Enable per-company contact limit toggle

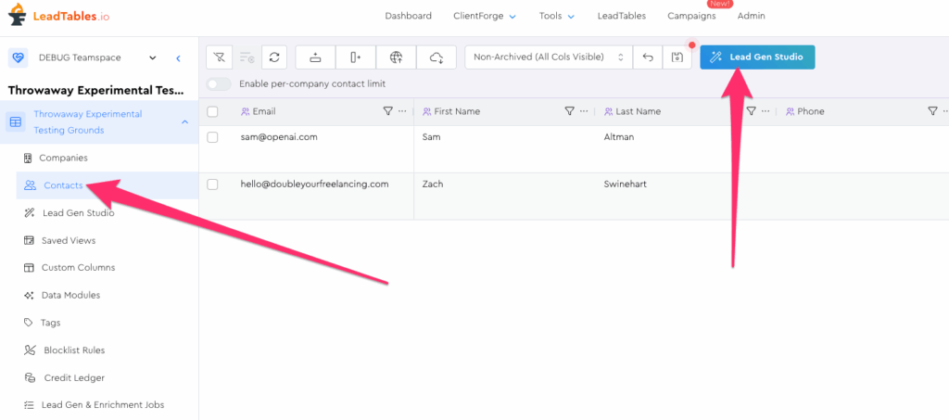tap(219, 83)
